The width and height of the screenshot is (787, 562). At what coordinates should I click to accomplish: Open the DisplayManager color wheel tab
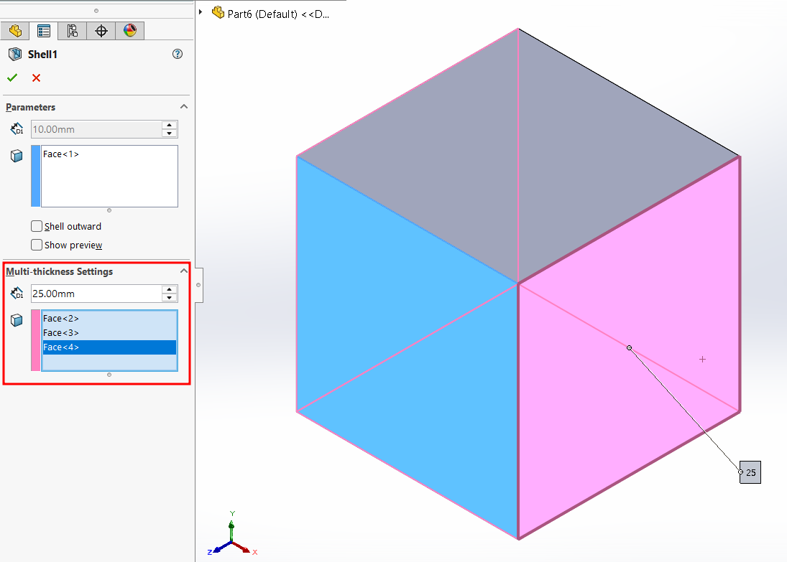(x=129, y=31)
